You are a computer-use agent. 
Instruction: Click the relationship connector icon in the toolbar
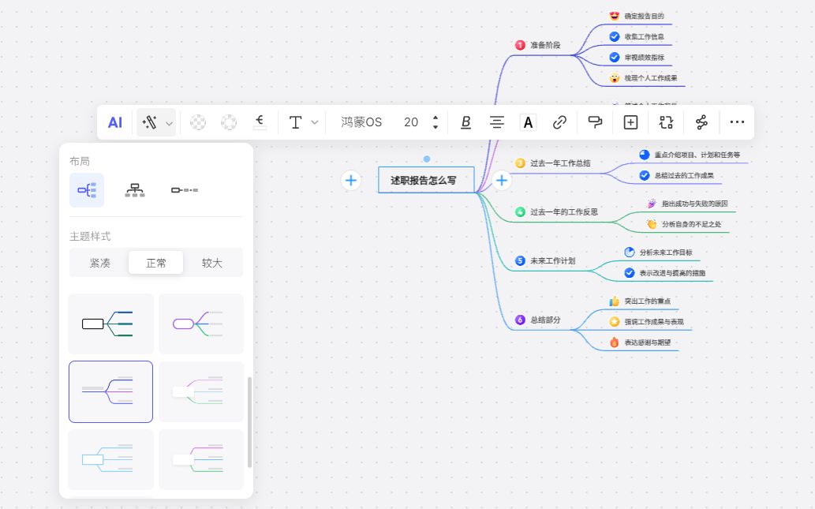click(701, 122)
